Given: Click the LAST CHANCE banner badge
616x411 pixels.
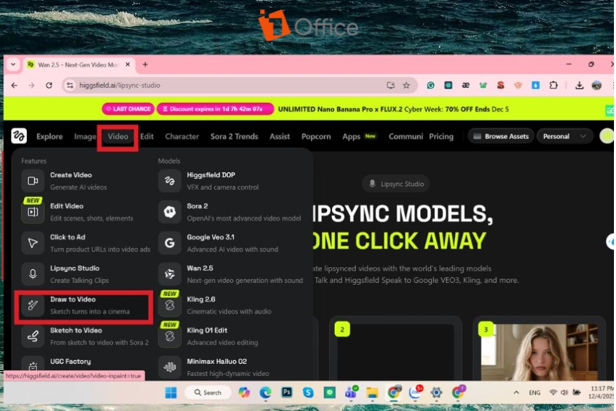Looking at the screenshot, I should click(128, 109).
